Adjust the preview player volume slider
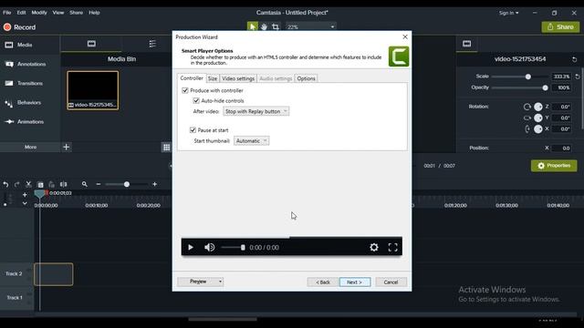 pyautogui.click(x=233, y=247)
